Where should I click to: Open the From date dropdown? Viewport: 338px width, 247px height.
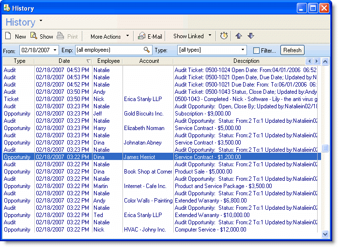point(55,50)
